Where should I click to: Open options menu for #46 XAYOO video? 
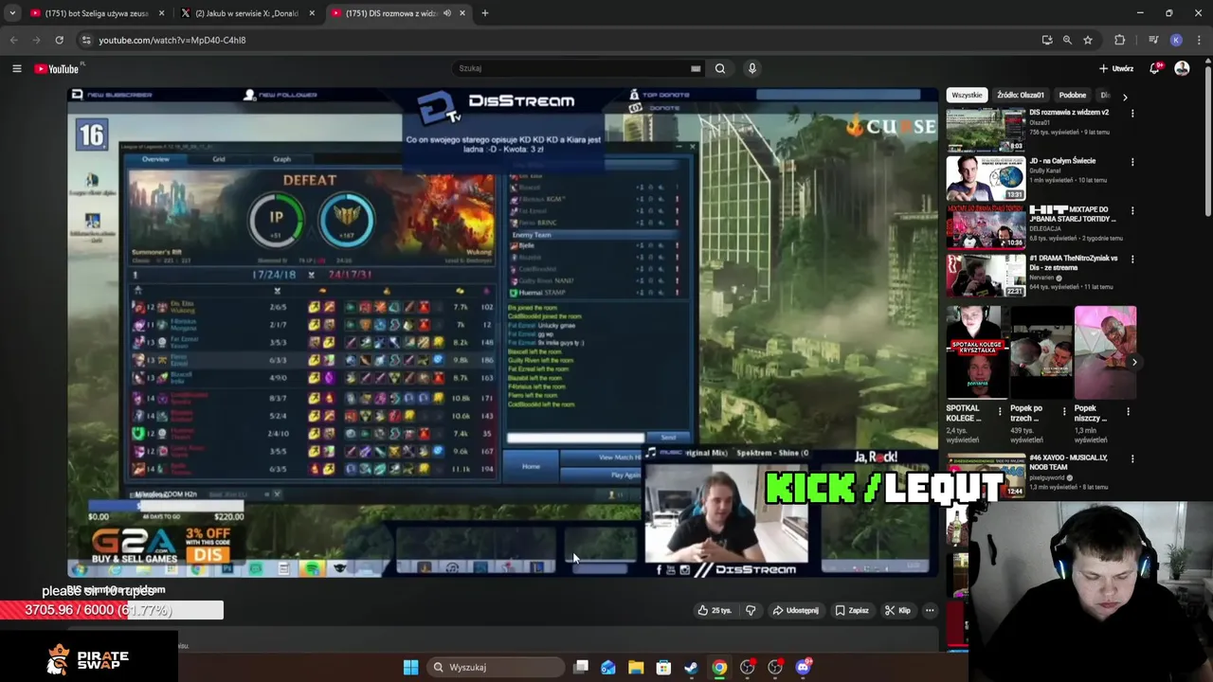coord(1132,459)
